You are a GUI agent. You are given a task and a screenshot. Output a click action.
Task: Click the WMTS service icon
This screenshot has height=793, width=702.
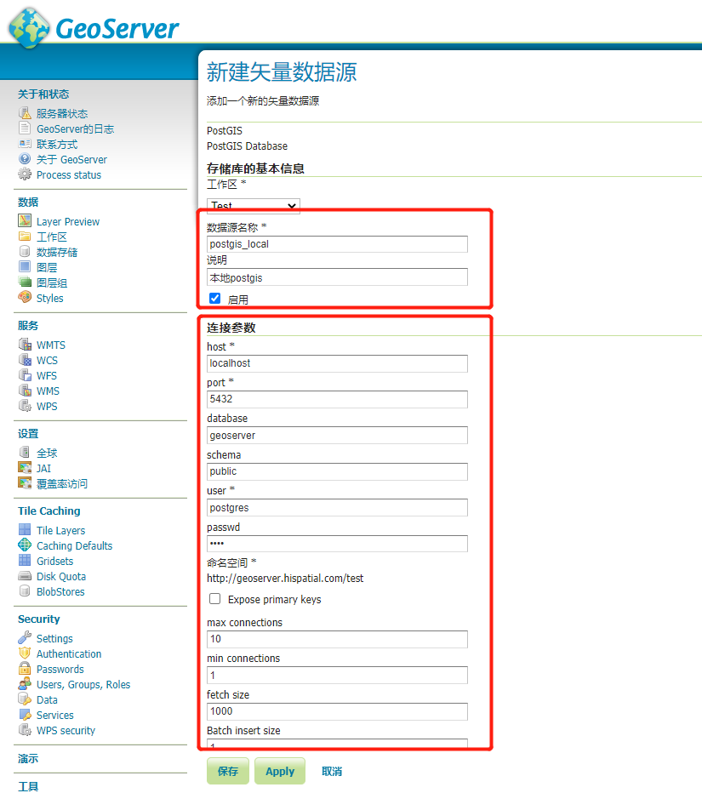[25, 344]
